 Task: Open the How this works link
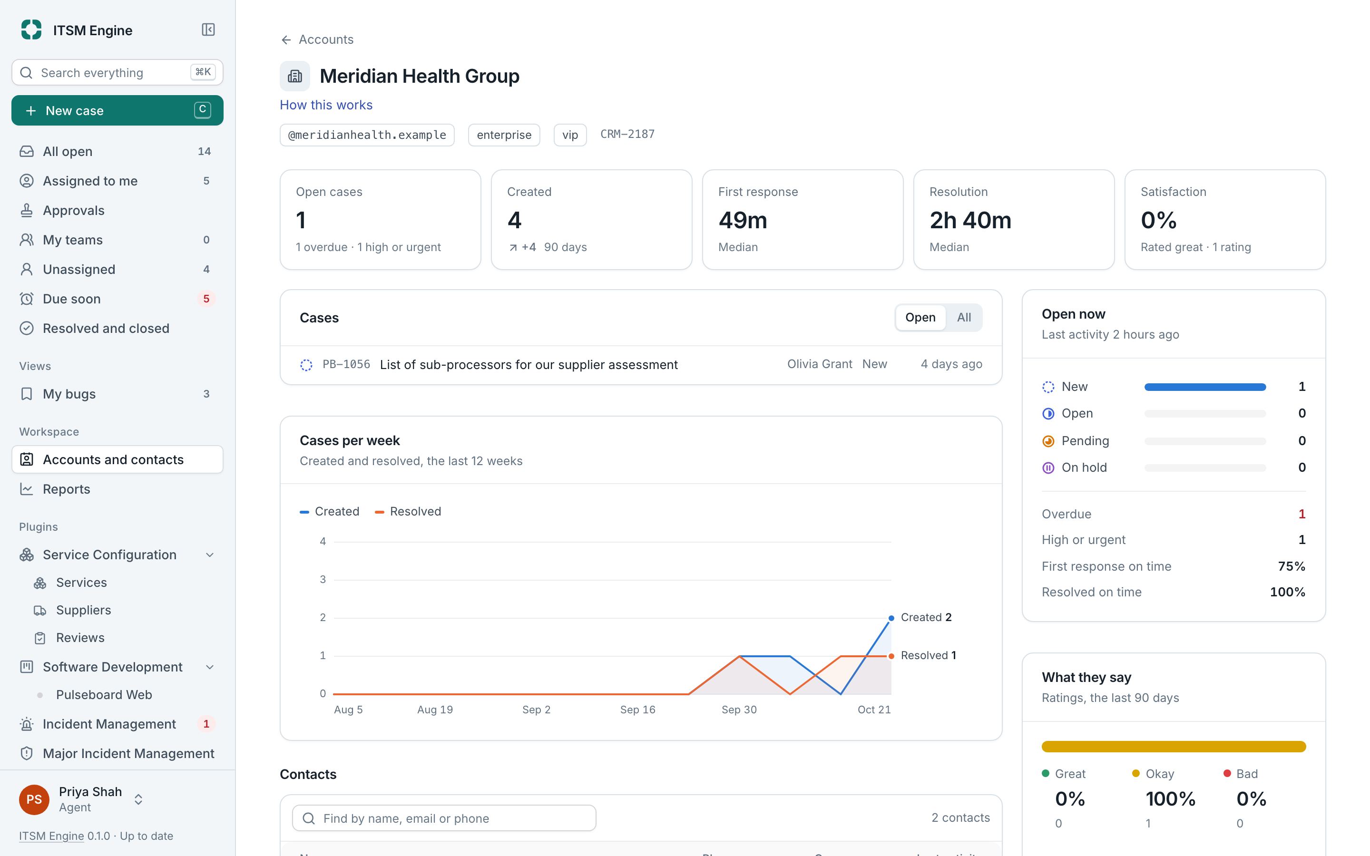(x=326, y=105)
